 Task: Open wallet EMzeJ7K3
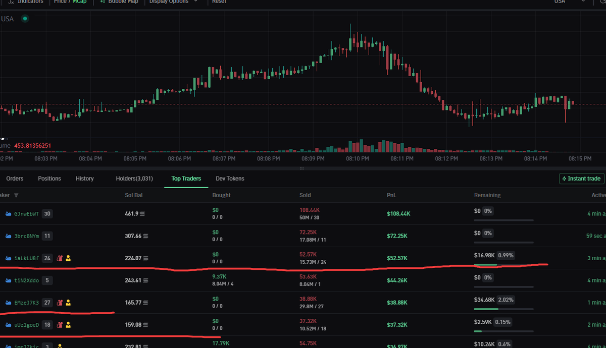(x=27, y=303)
